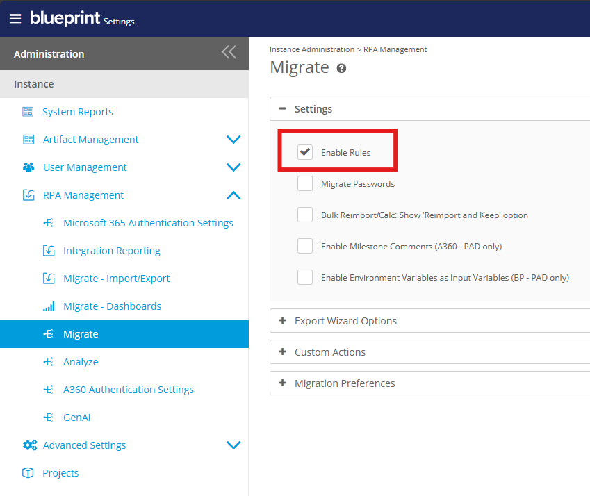The width and height of the screenshot is (590, 496).
Task: Open the hamburger main menu
Action: pyautogui.click(x=15, y=19)
